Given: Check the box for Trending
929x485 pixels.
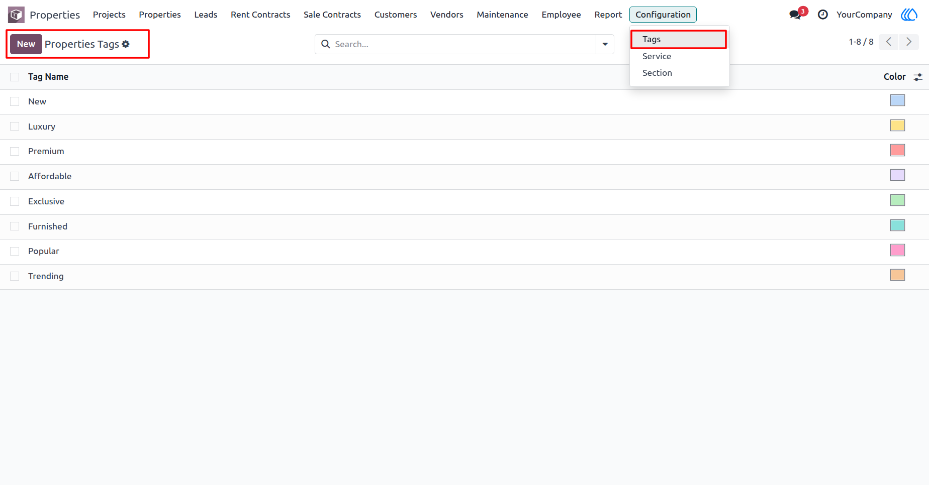Looking at the screenshot, I should coord(15,276).
